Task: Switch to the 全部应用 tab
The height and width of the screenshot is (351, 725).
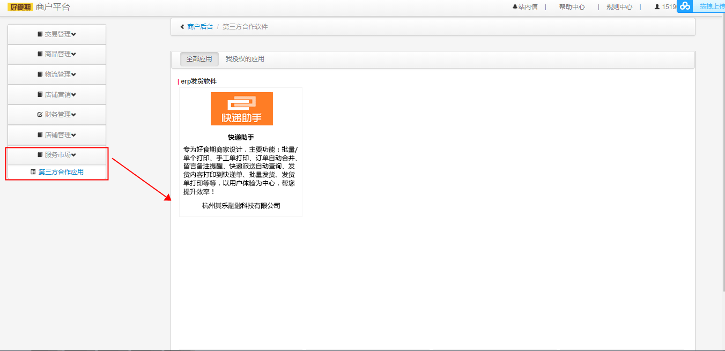Action: point(199,59)
